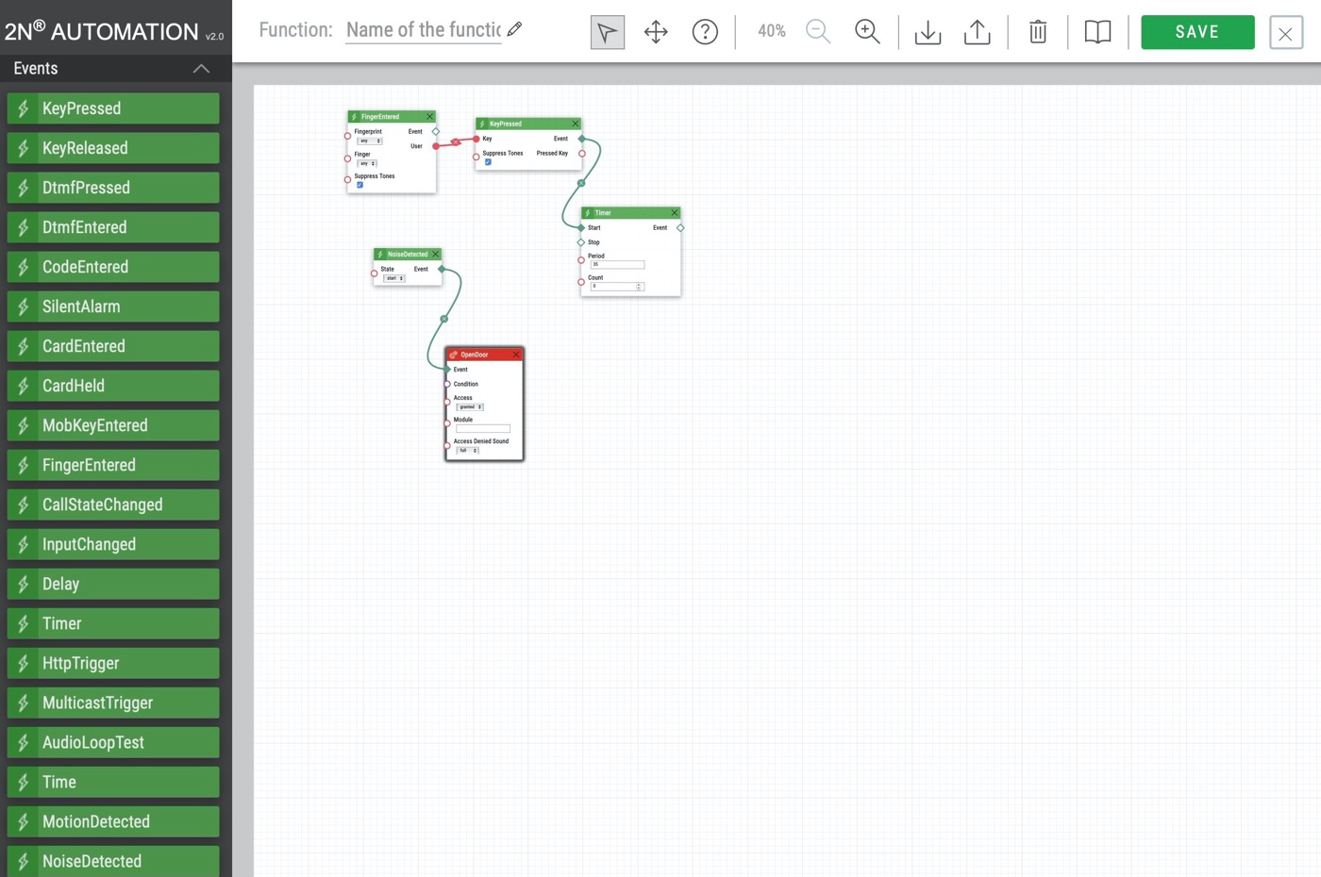The image size is (1321, 877).
Task: Remove the OpenDoor node
Action: (x=516, y=355)
